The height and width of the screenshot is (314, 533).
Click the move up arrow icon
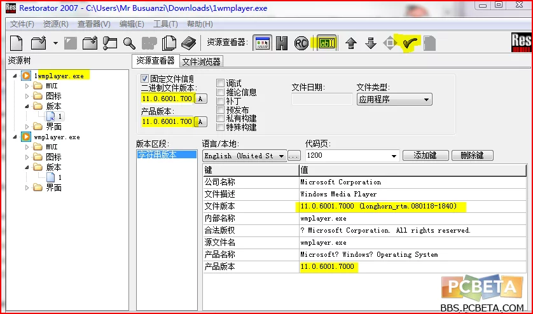351,43
